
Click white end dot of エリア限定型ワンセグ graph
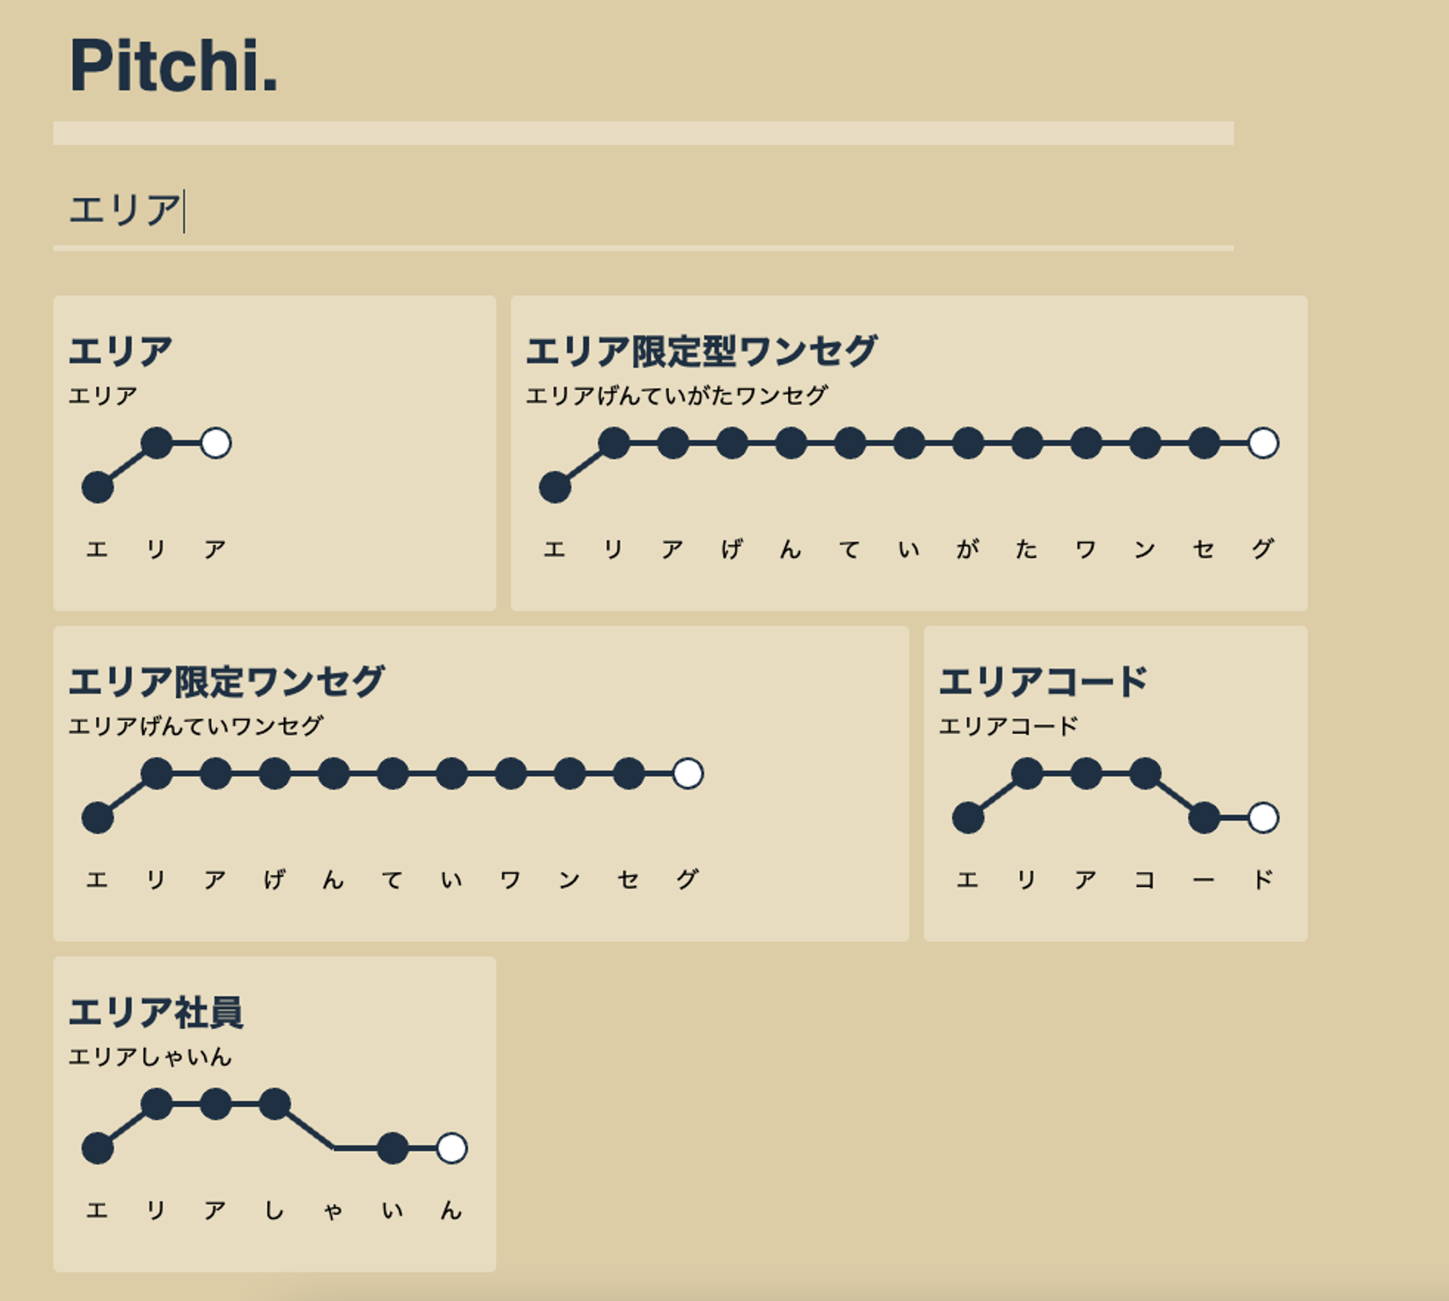point(1263,444)
